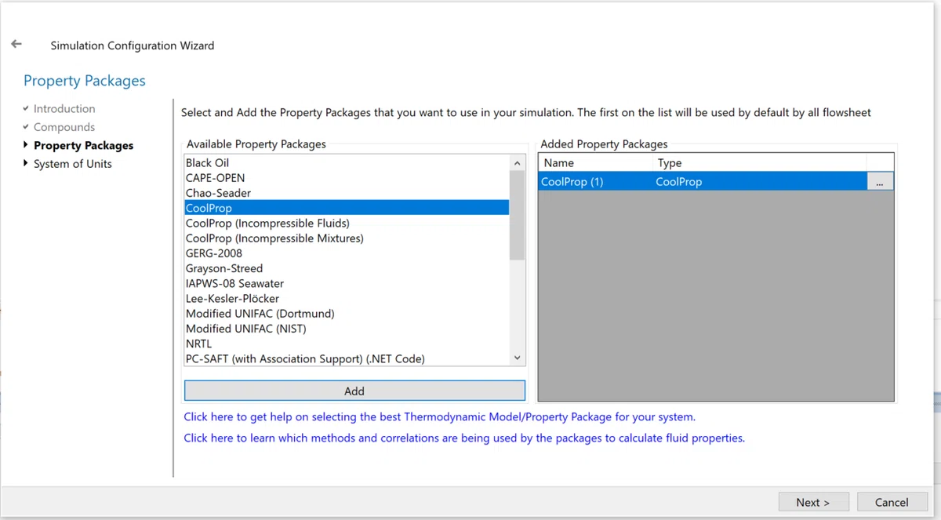Click the Type cell of CoolProp (1)
Screen dimensions: 941x520
pos(759,182)
